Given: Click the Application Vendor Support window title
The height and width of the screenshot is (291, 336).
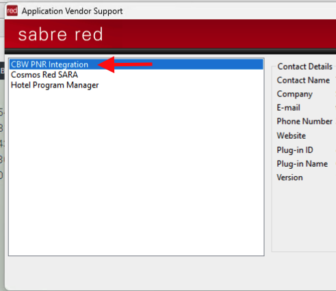Looking at the screenshot, I should pyautogui.click(x=72, y=11).
